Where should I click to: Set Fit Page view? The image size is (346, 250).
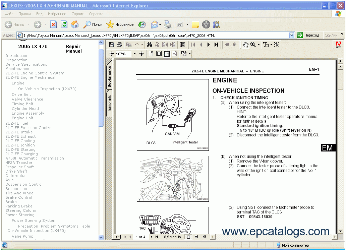(159, 54)
